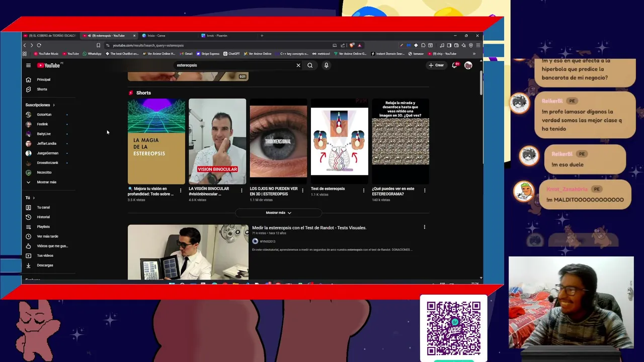Open Shorts in the sidebar
The height and width of the screenshot is (362, 644).
(49, 89)
